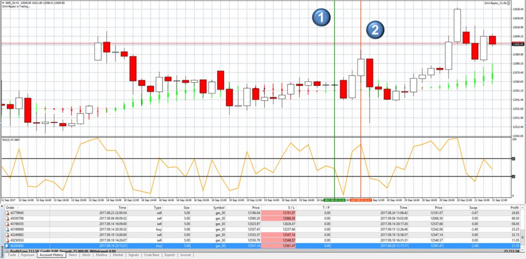The width and height of the screenshot is (526, 259).
Task: Click the price scale label 12638.40
Action: tap(518, 9)
